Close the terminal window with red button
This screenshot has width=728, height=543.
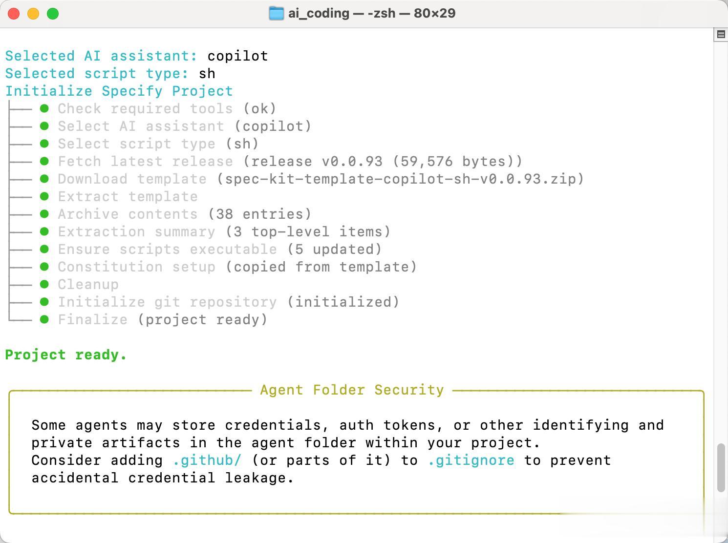[14, 14]
